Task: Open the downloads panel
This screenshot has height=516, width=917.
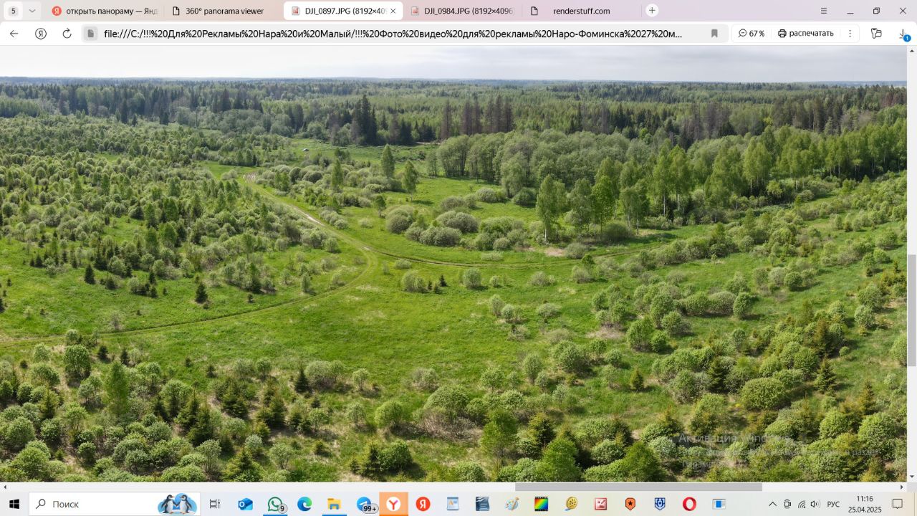Action: (903, 34)
